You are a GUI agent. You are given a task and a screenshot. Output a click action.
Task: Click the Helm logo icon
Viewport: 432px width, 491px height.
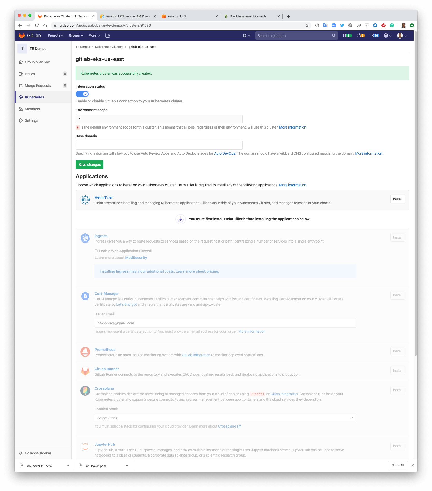[85, 200]
